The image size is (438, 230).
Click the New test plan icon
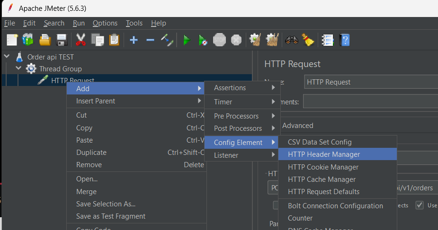12,40
